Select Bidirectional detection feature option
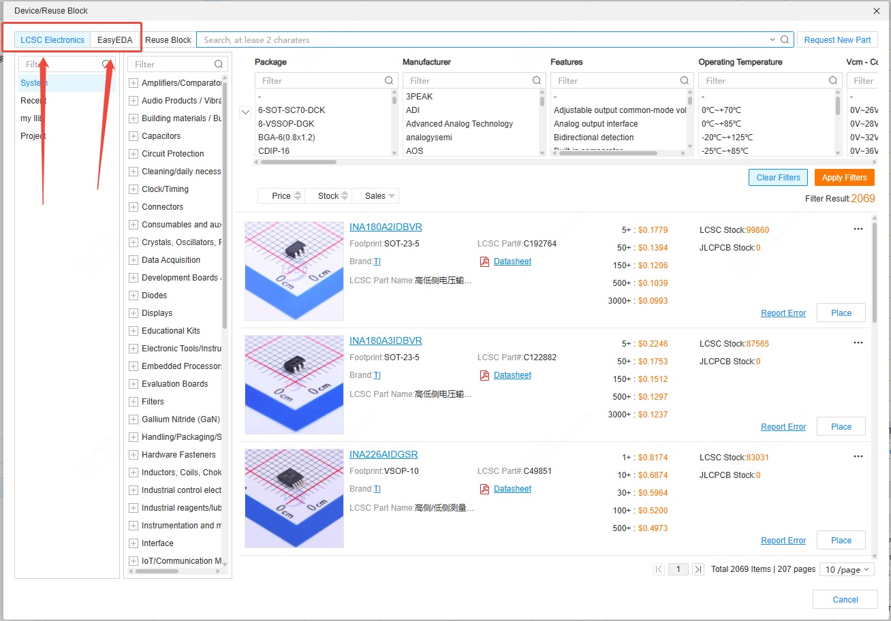The image size is (891, 621). (x=594, y=138)
